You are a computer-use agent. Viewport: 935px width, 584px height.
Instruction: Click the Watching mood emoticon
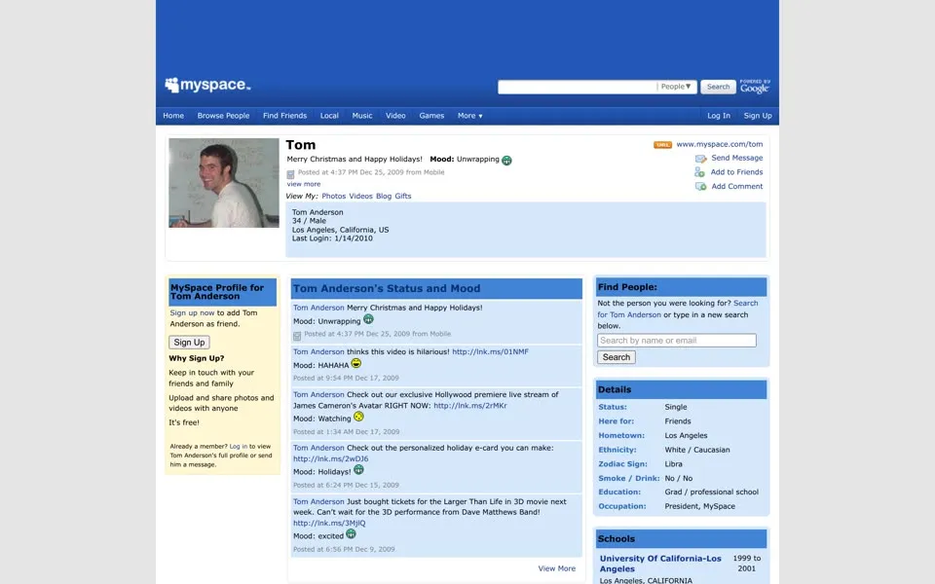pyautogui.click(x=358, y=417)
